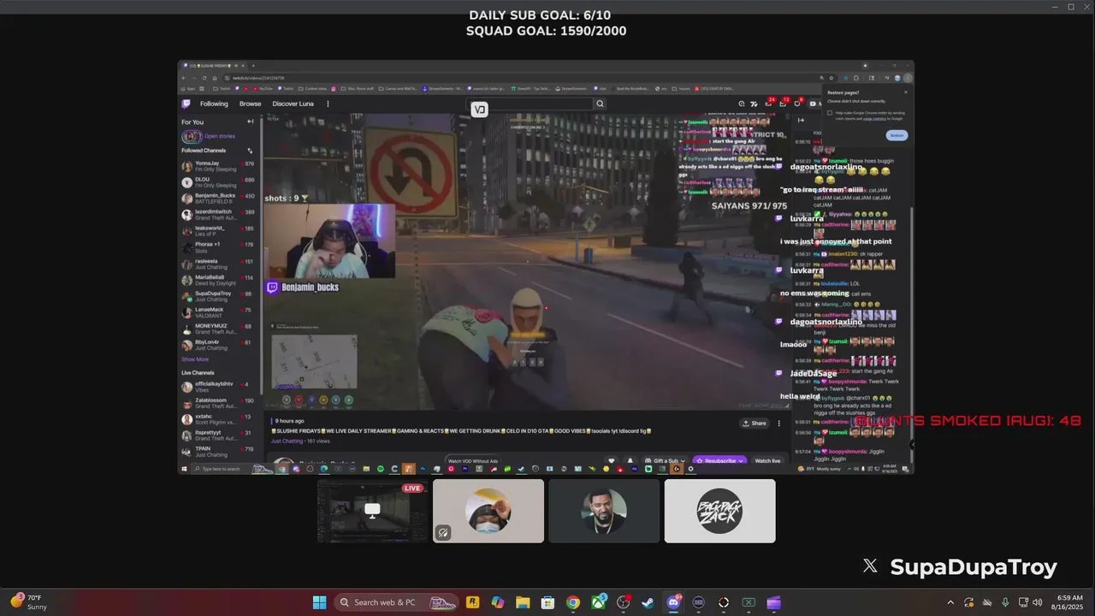The image size is (1095, 616).
Task: Click the microphone icon in system tray
Action: pos(1005,602)
